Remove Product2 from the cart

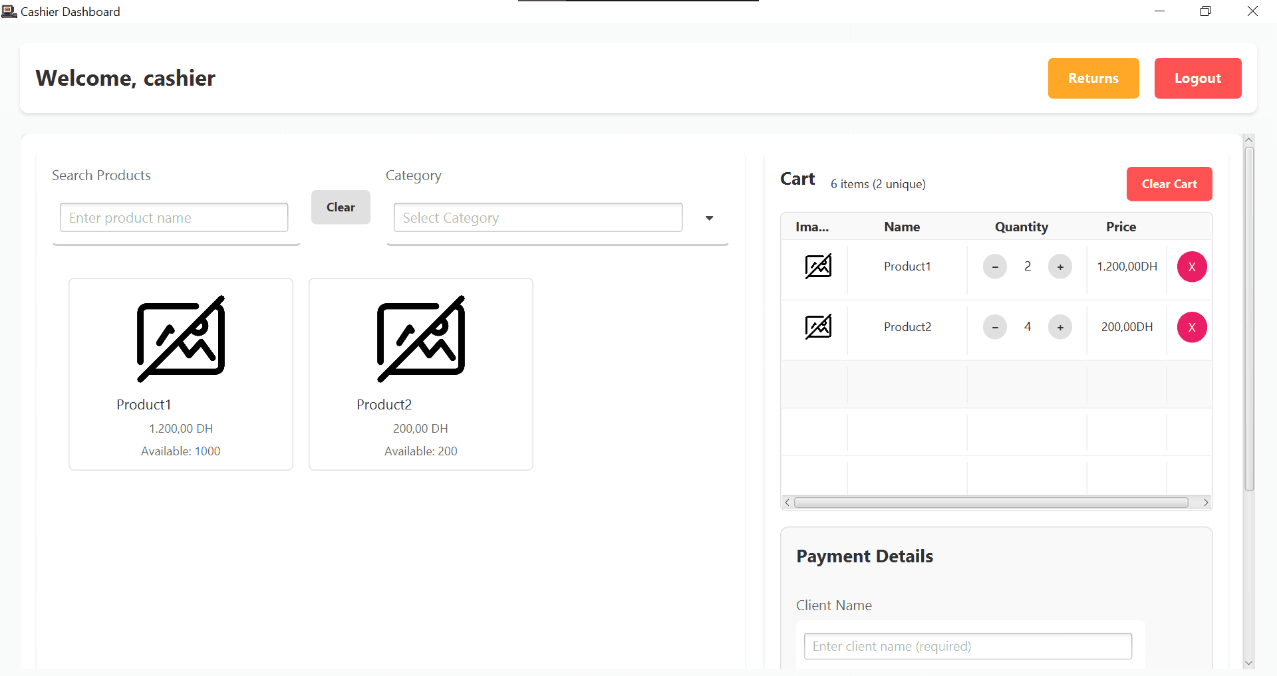1191,328
